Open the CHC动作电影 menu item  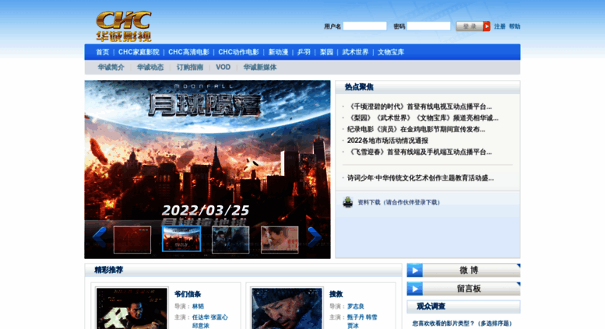[x=238, y=52]
